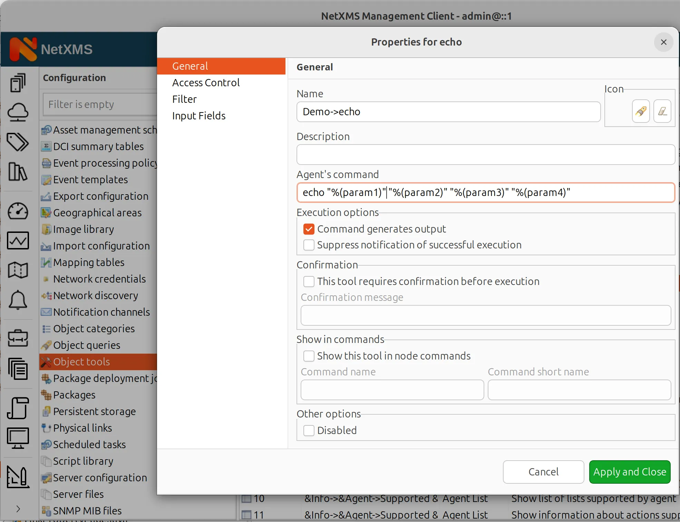680x522 pixels.
Task: Select the line chart icon in the sidebar
Action: click(x=18, y=240)
